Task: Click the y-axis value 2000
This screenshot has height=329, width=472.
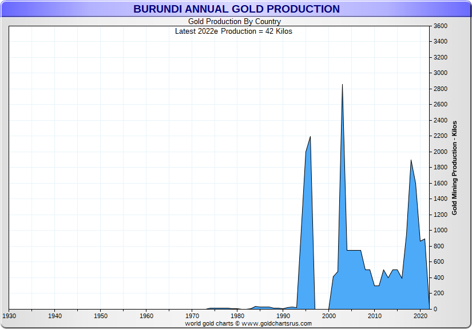Action: coord(441,152)
